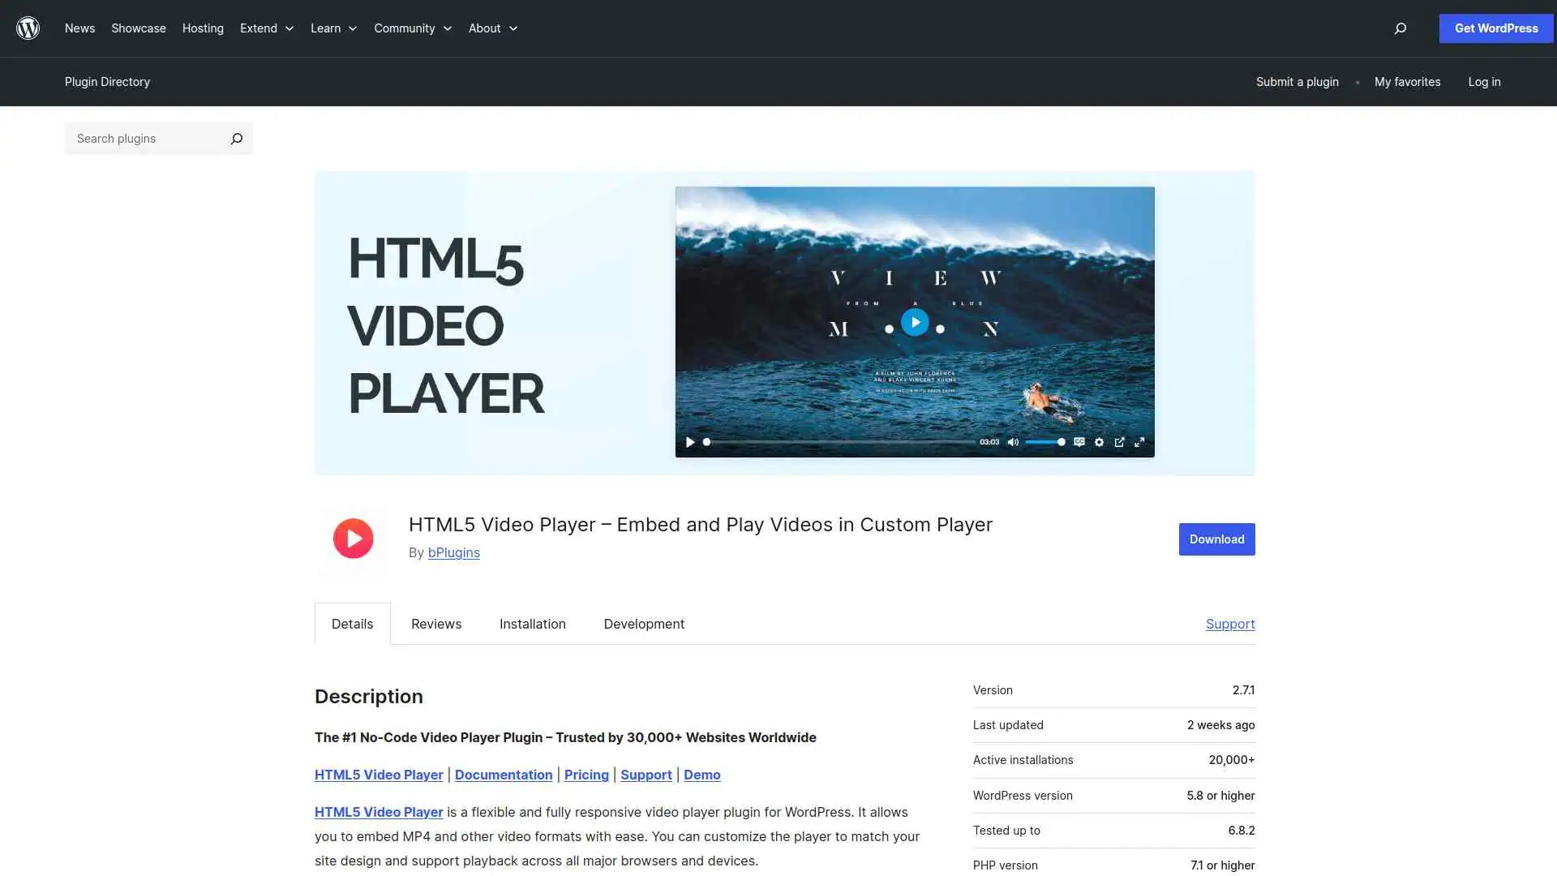Open the Development tab
1557x876 pixels.
point(643,624)
